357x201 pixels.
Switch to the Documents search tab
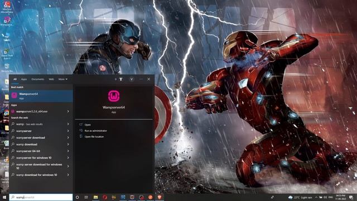(38, 79)
